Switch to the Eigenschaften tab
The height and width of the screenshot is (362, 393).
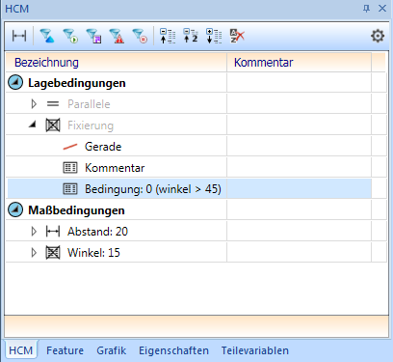173,350
